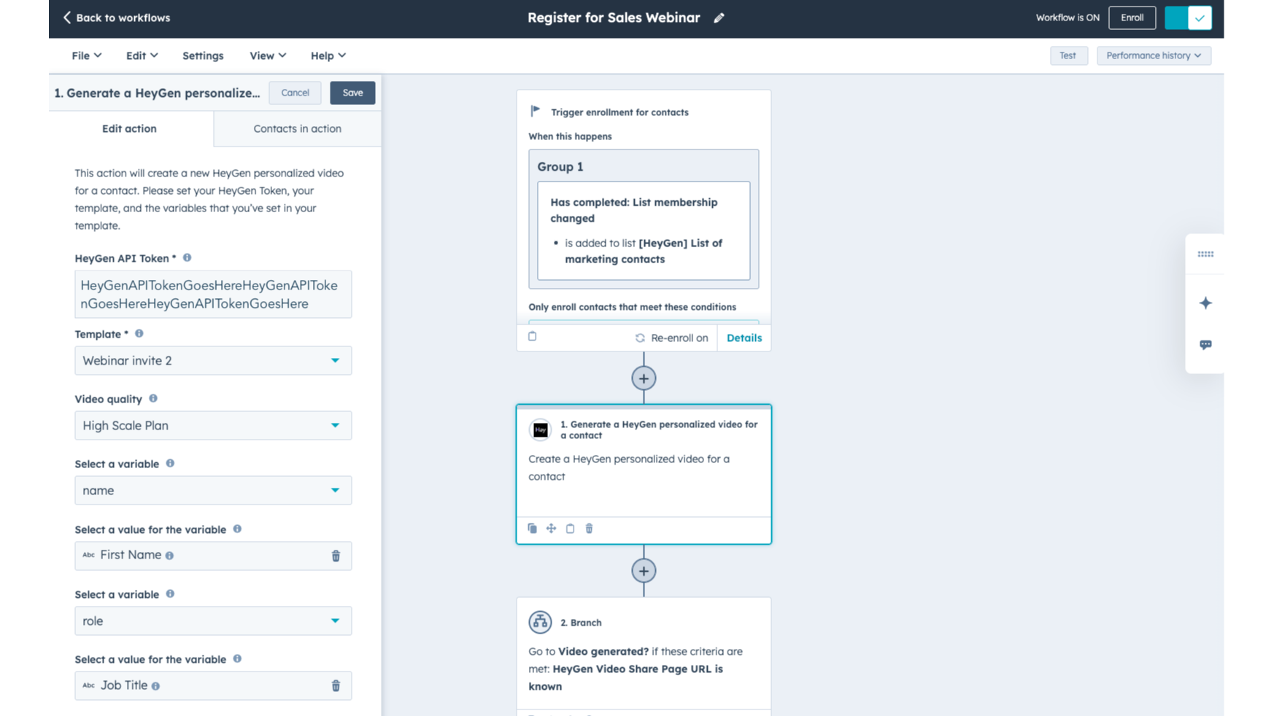Delete the Job Title variable value
Image resolution: width=1274 pixels, height=716 pixels.
[x=336, y=686]
